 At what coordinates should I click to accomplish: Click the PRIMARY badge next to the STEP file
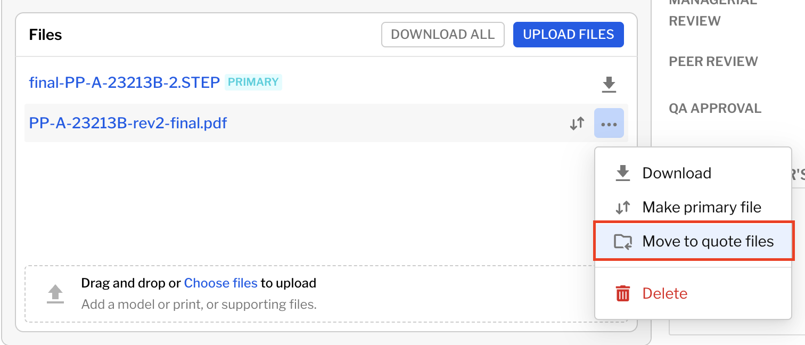(x=253, y=82)
